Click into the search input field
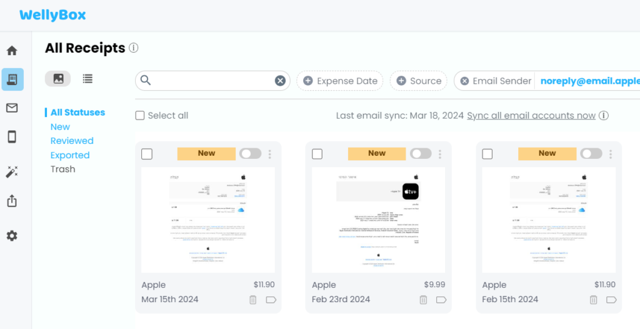This screenshot has width=640, height=329. click(x=212, y=81)
